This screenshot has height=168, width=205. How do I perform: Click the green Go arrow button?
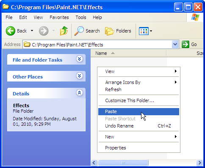[x=186, y=44]
